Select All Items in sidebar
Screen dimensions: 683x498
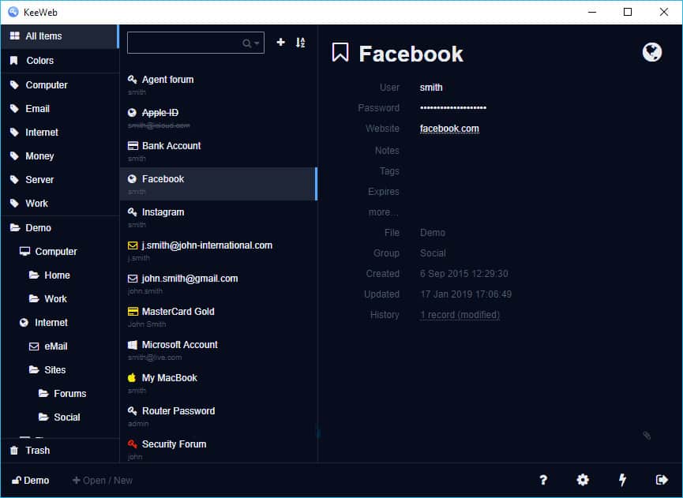[60, 36]
